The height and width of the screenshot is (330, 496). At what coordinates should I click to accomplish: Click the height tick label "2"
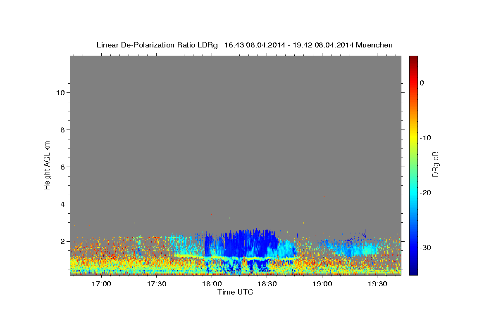click(x=62, y=241)
